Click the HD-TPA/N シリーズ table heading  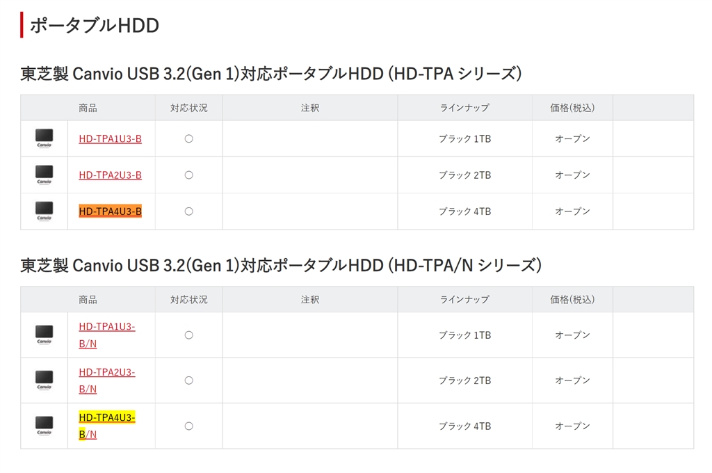click(x=280, y=265)
